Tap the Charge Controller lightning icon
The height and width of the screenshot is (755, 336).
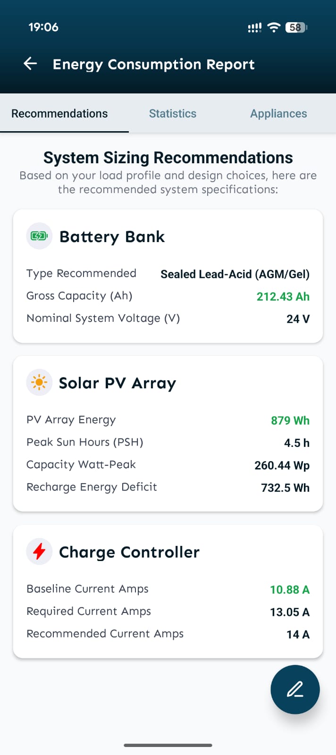[x=39, y=551]
